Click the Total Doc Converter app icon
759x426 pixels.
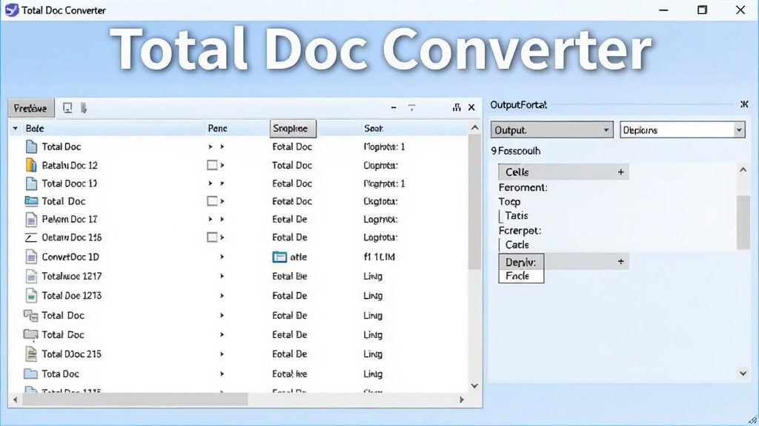pyautogui.click(x=12, y=10)
